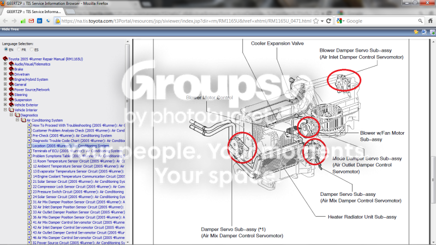Click the book icon beside Audio/Visual/Telematics
436x245 pixels.
(11, 64)
